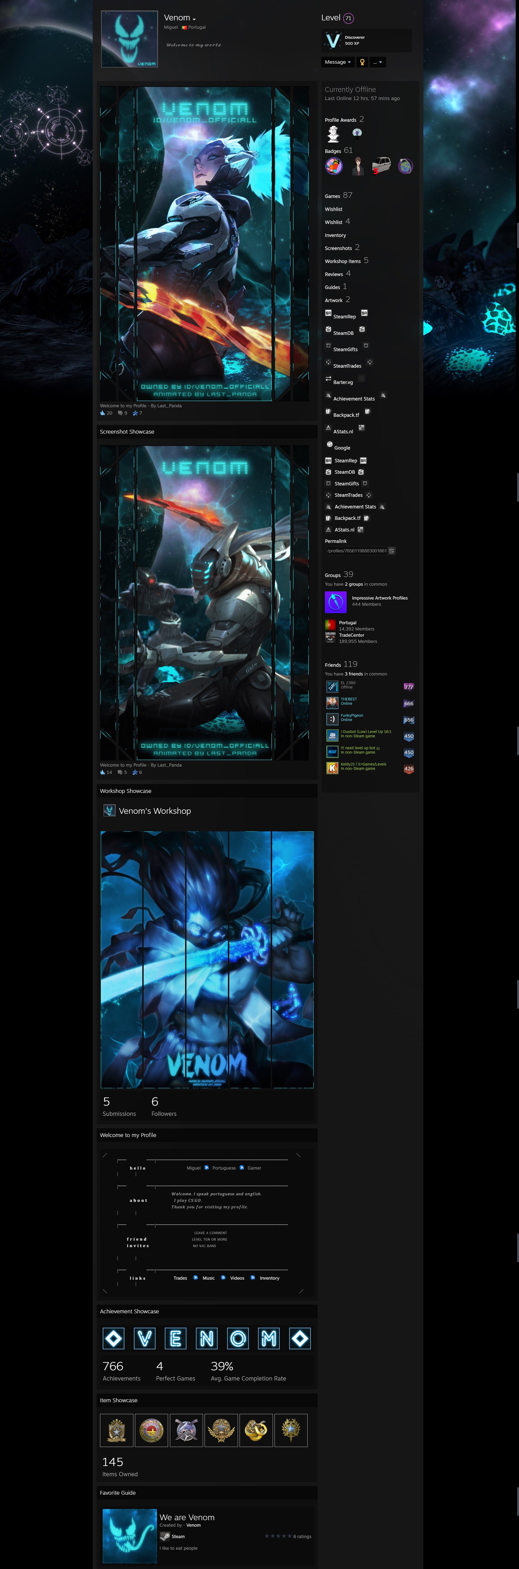Open the Screenshot Showcase armored robot image
Viewport: 519px width, 1569px height.
[204, 603]
